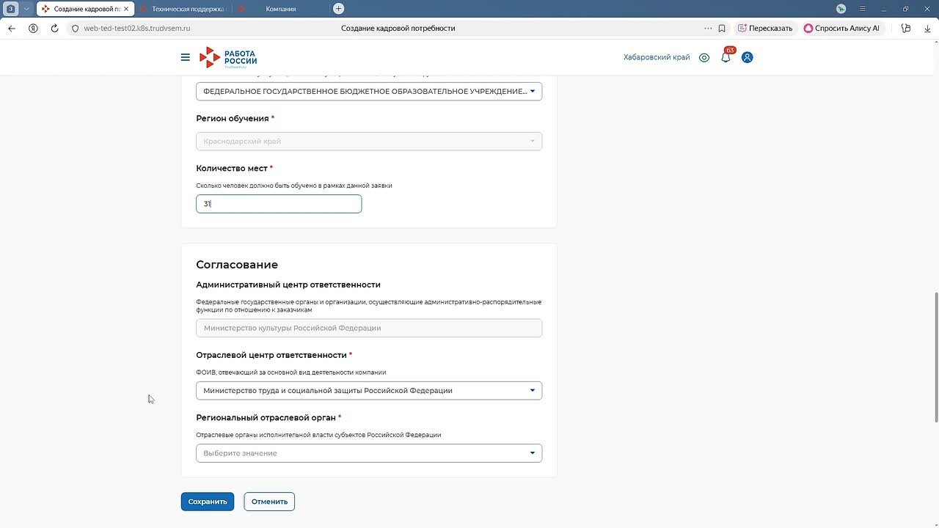Viewport: 939px width, 528px height.
Task: Click the Отменить button
Action: (269, 502)
